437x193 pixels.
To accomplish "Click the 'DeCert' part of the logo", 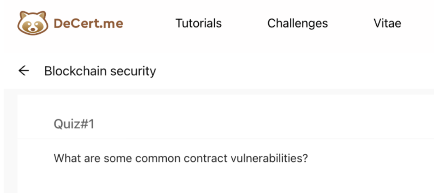I will point(73,24).
